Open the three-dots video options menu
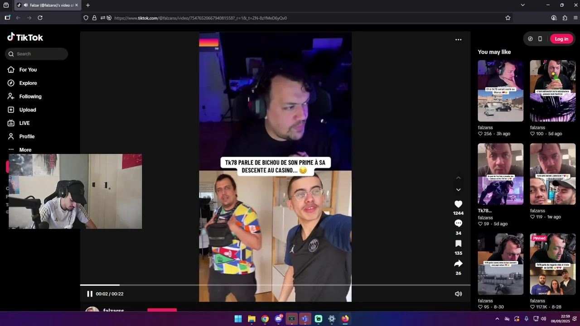 (458, 39)
